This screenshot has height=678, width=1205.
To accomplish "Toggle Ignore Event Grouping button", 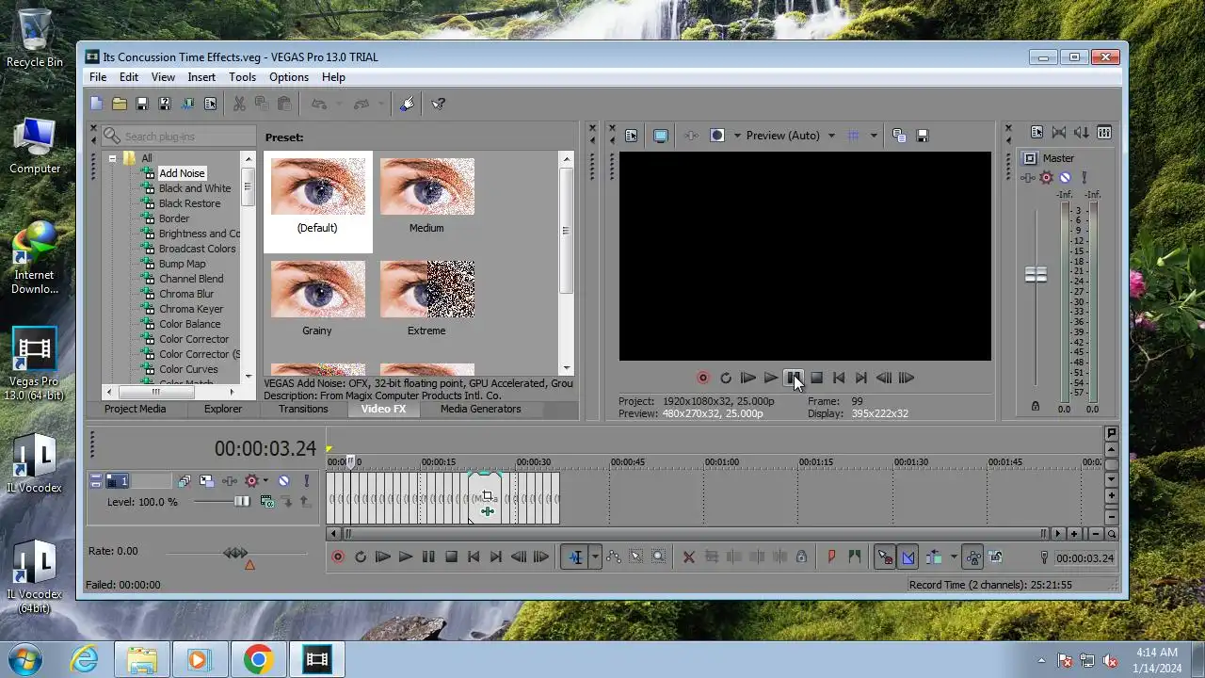I will tap(996, 557).
